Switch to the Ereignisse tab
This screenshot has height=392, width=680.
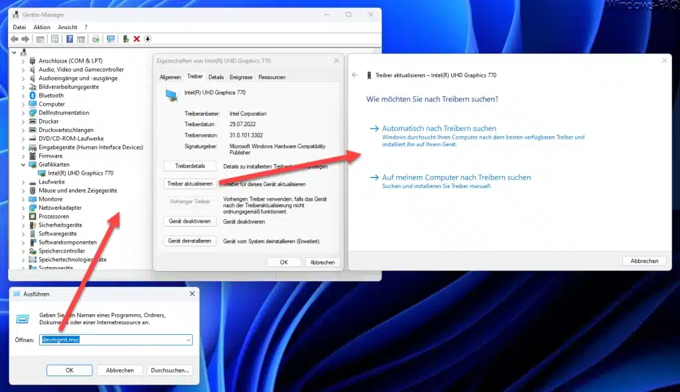click(240, 77)
